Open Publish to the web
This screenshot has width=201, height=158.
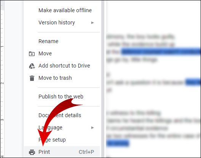coord(61,97)
